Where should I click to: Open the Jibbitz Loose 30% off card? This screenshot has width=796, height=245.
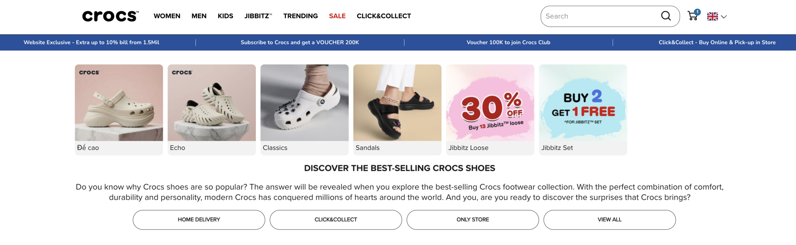(490, 110)
